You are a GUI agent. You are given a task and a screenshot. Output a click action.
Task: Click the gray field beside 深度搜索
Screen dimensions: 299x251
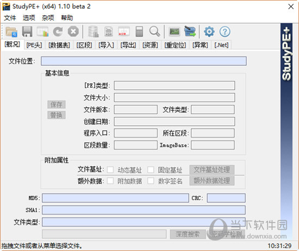(104, 234)
